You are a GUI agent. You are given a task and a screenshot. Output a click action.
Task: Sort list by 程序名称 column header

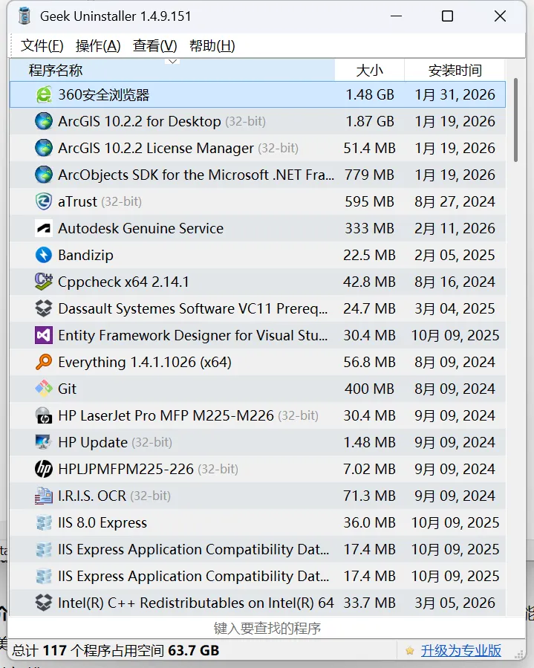click(172, 70)
